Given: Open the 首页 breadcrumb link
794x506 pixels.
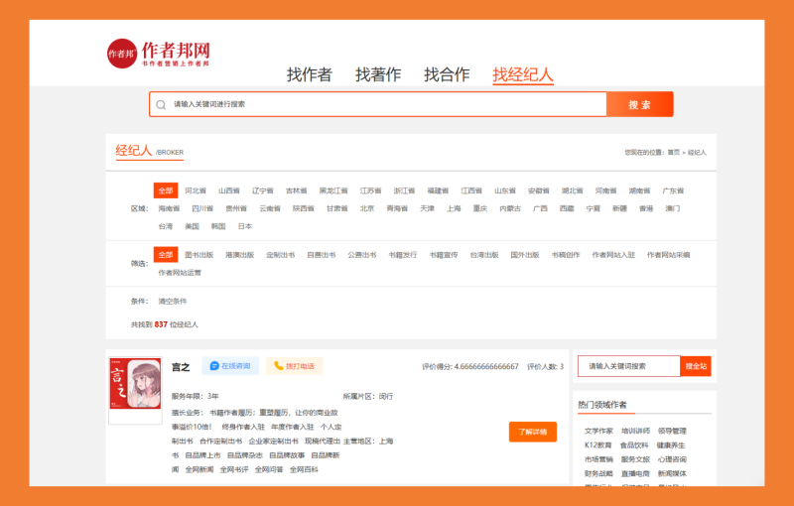Looking at the screenshot, I should 674,152.
